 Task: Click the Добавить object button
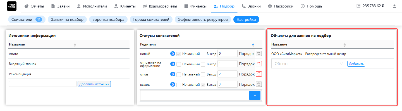(x=356, y=64)
